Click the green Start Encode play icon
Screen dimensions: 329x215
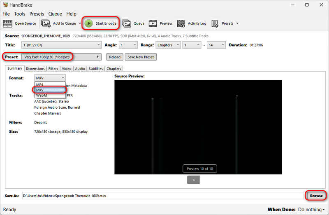89,23
